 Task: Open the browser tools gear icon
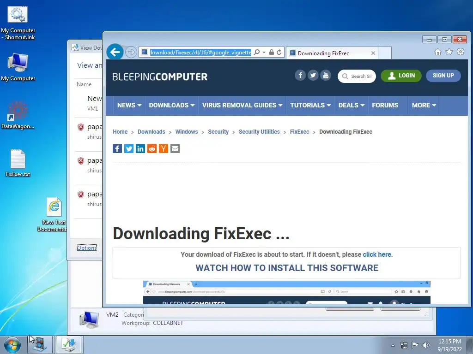(x=461, y=52)
